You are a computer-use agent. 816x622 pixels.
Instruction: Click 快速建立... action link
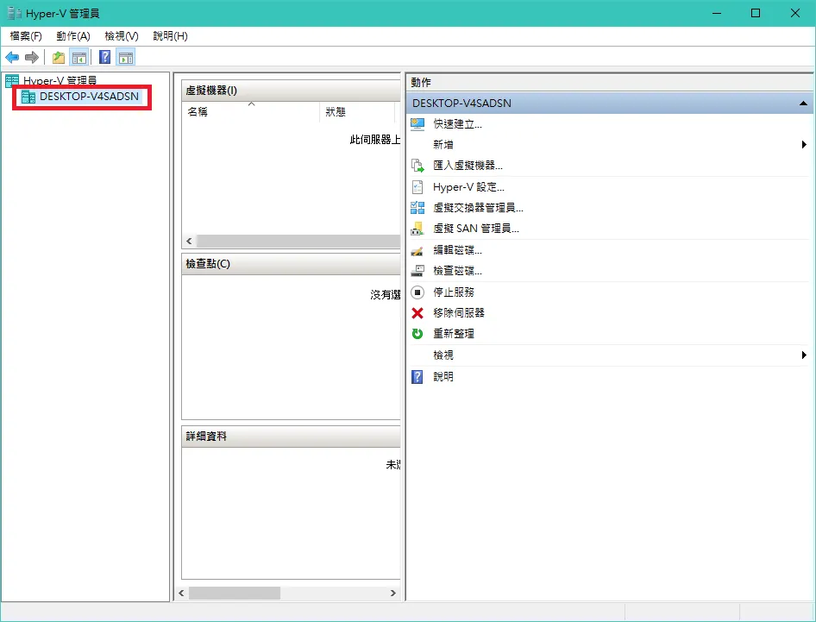(457, 124)
